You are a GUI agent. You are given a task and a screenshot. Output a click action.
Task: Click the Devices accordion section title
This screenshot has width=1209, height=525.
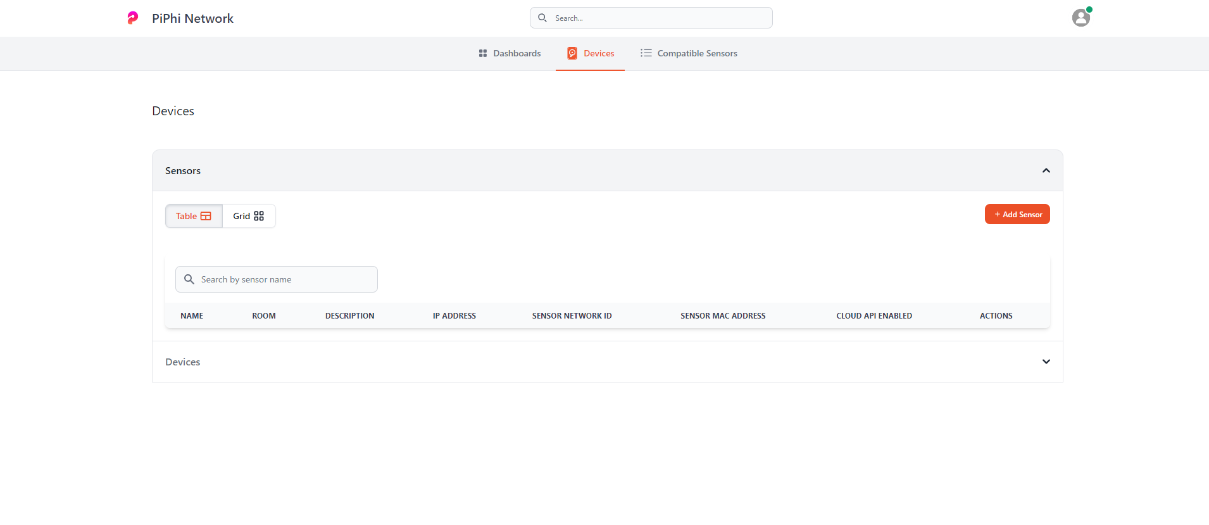(x=183, y=362)
